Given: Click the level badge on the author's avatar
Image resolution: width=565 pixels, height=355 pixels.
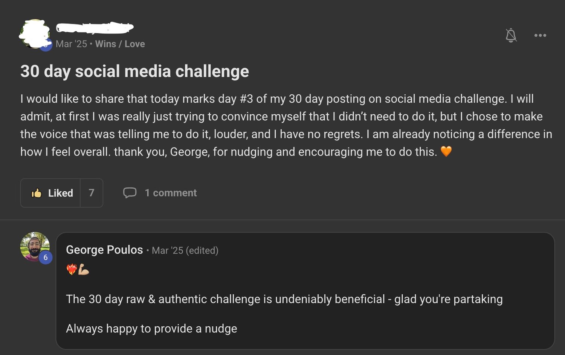Looking at the screenshot, I should click(x=46, y=45).
